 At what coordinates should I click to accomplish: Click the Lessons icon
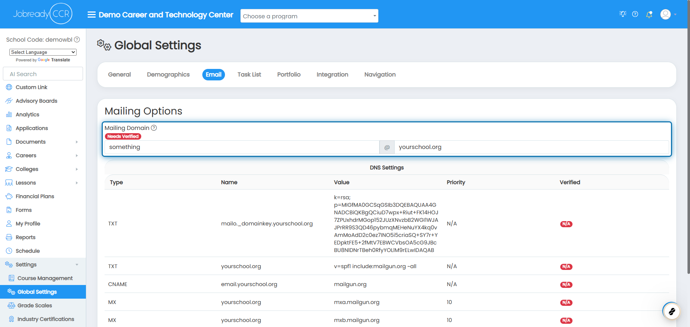point(9,183)
